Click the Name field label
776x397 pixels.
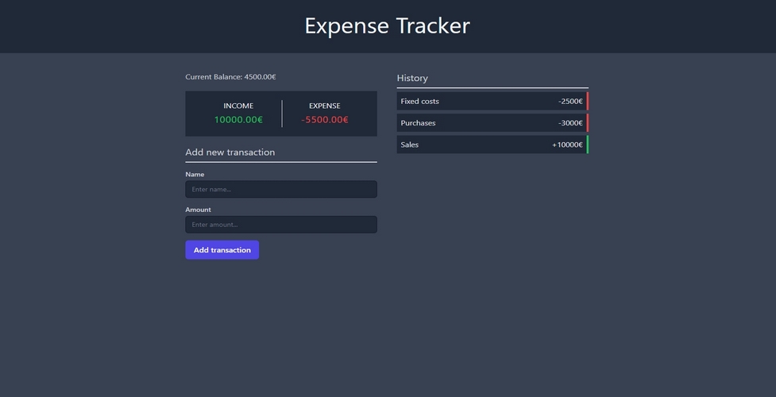click(195, 174)
